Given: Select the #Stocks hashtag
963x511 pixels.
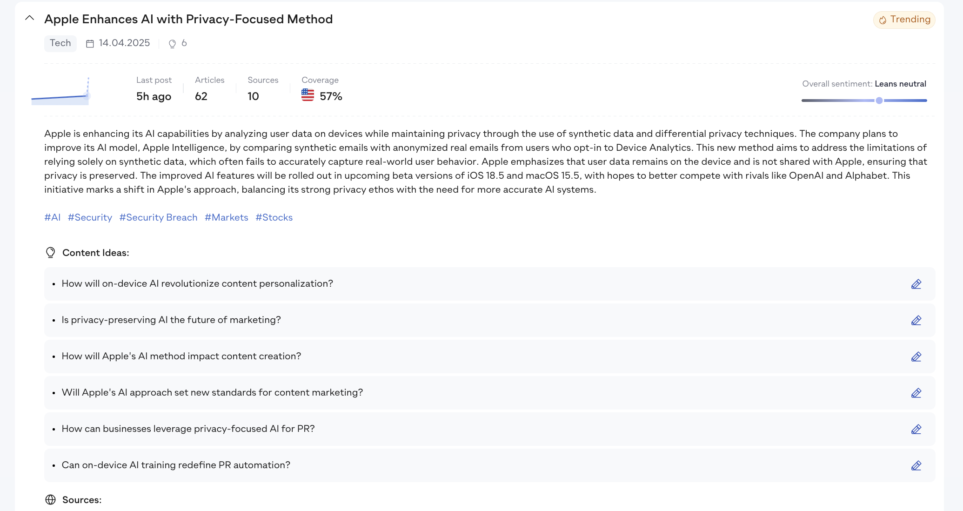Looking at the screenshot, I should point(274,217).
